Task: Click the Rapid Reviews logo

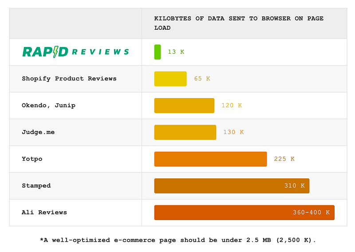Action: pyautogui.click(x=75, y=52)
